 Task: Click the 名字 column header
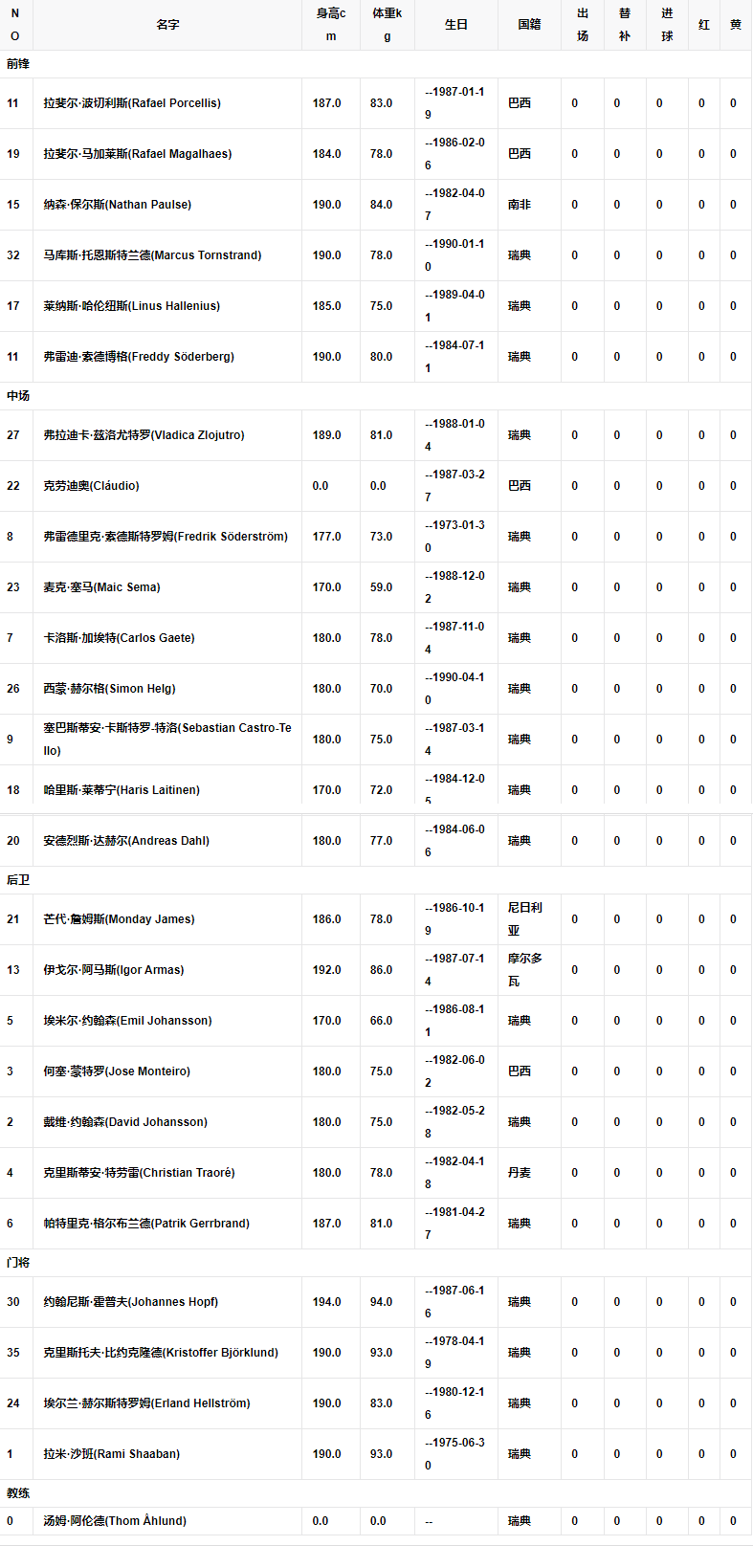pyautogui.click(x=167, y=25)
